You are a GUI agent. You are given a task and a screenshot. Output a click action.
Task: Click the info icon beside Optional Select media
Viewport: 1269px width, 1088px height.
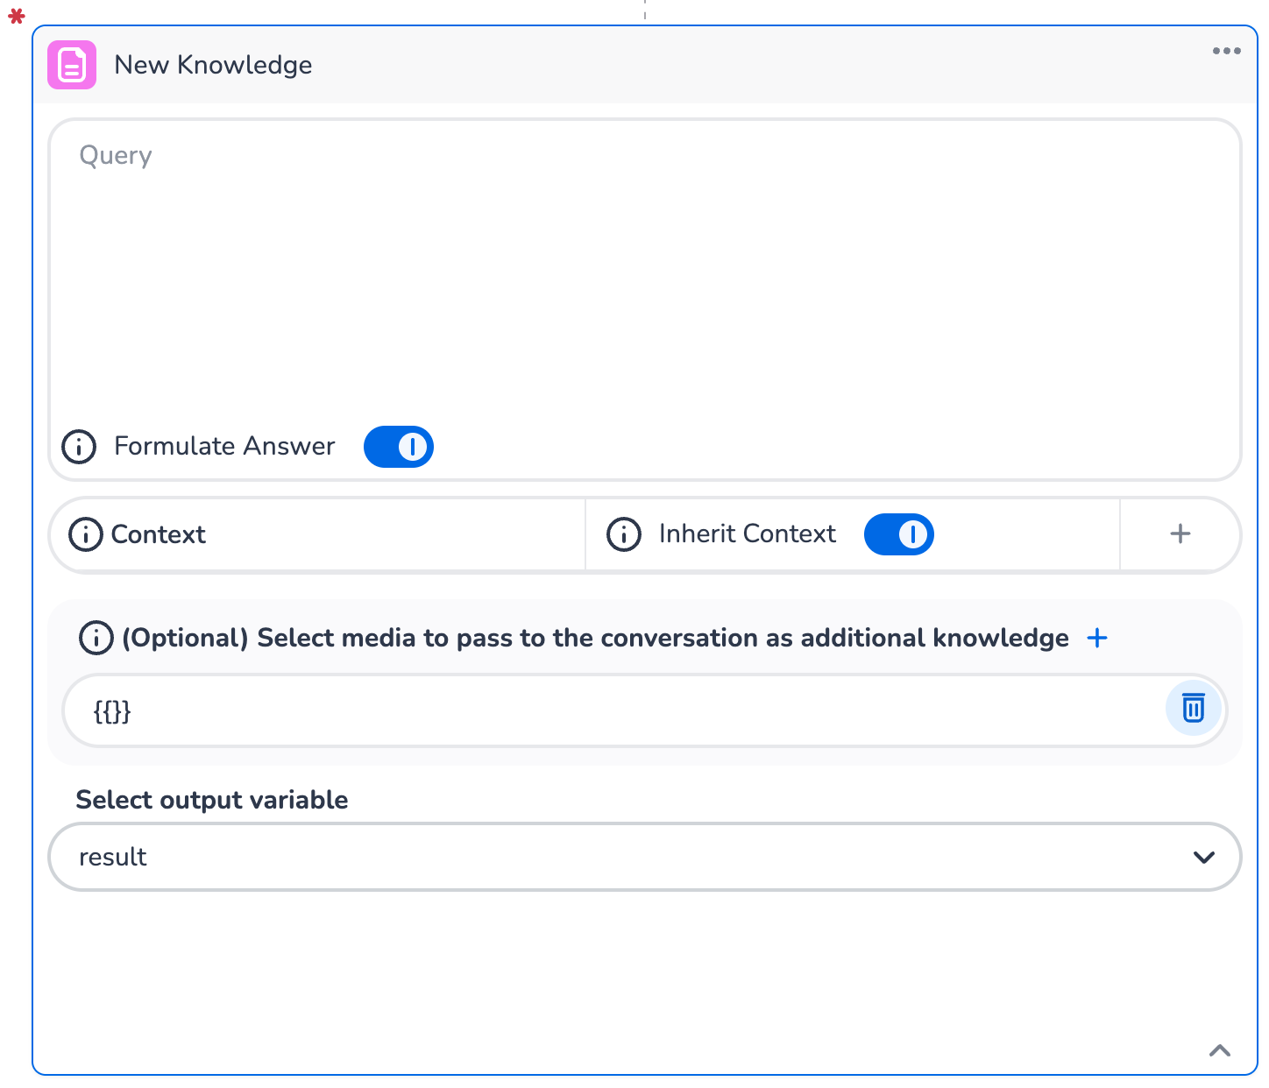pyautogui.click(x=96, y=638)
